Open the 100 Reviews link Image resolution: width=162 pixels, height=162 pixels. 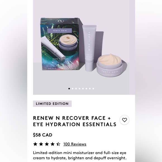tap(75, 144)
